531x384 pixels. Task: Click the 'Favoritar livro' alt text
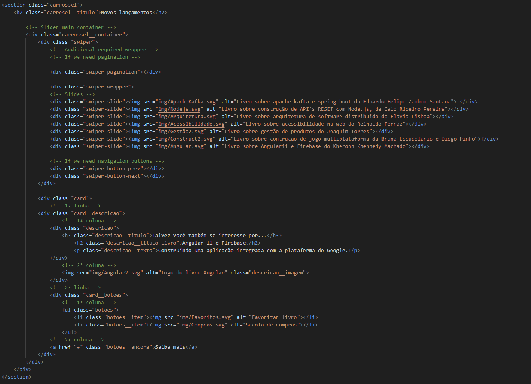coord(275,317)
